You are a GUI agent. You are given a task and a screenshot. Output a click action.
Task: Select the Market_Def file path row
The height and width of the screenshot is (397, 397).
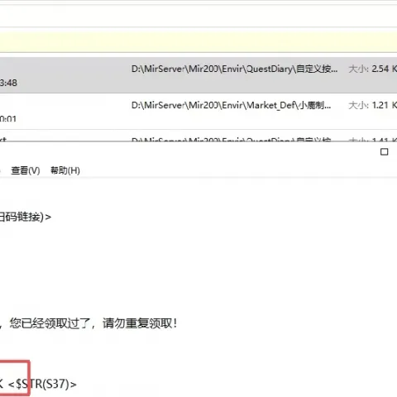click(198, 112)
